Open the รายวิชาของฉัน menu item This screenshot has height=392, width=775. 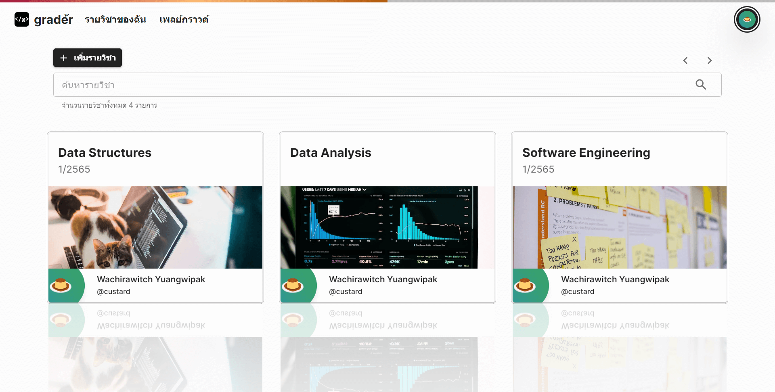(x=115, y=19)
